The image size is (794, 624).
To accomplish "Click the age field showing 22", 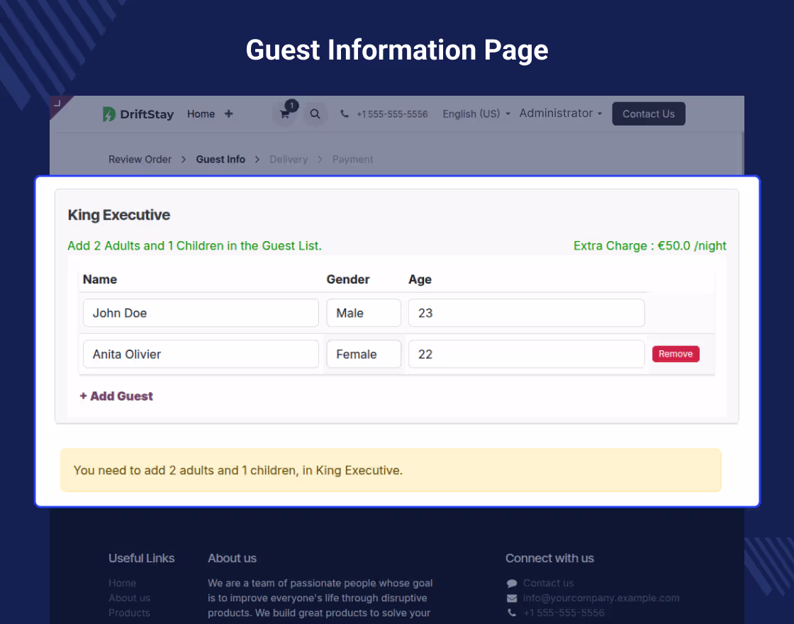I will (x=526, y=354).
